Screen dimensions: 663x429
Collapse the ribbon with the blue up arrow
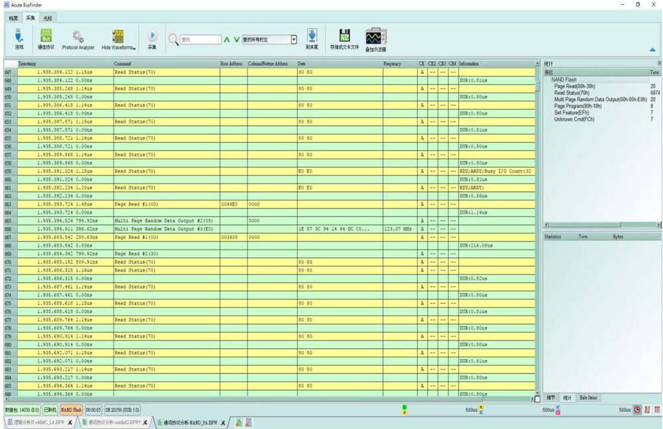tap(652, 50)
